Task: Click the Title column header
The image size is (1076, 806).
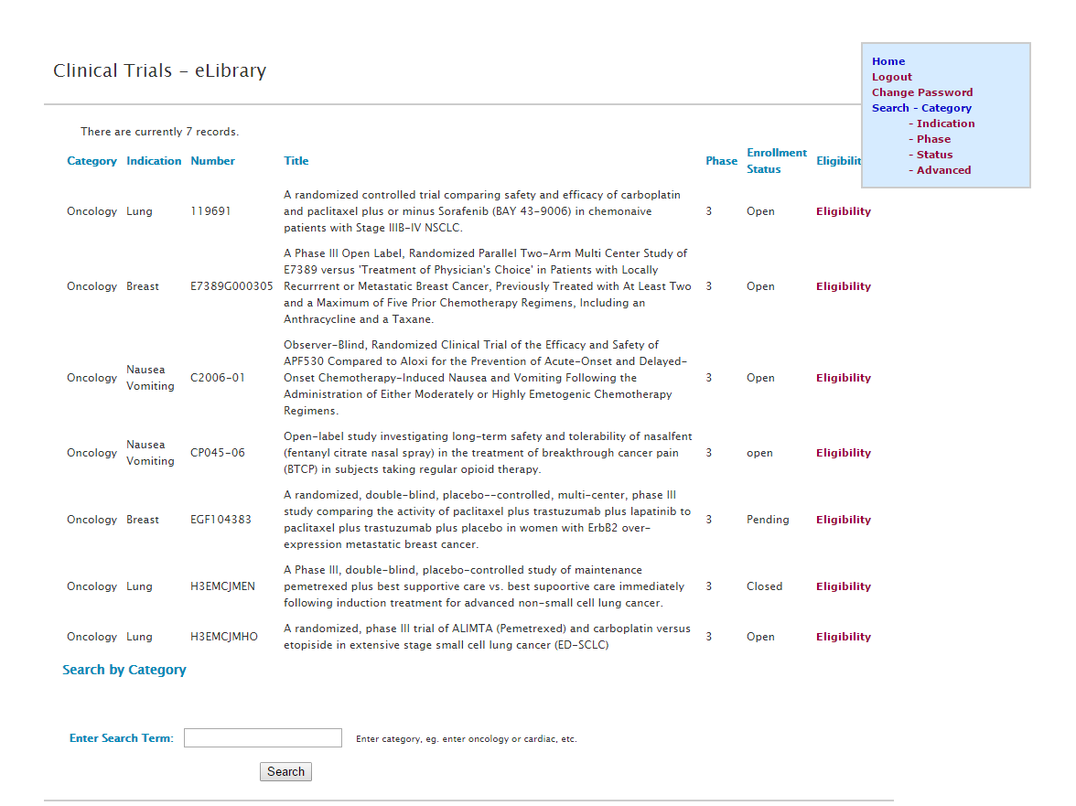Action: pos(296,161)
